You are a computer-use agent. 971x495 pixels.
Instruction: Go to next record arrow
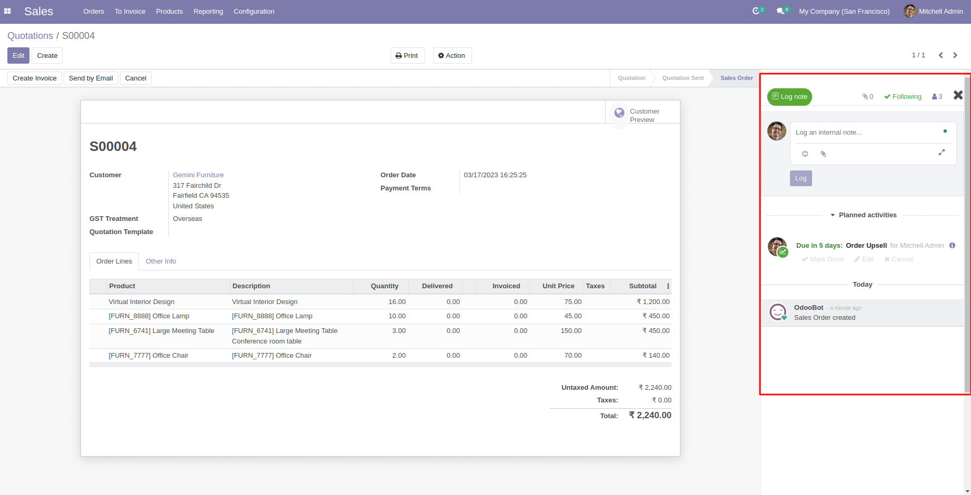[x=955, y=55]
